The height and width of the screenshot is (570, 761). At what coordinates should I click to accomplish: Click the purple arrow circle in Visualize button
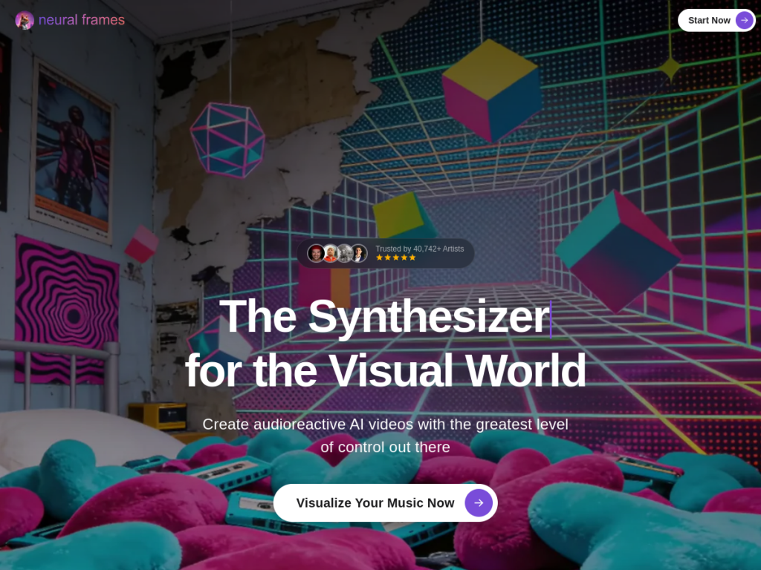click(479, 503)
